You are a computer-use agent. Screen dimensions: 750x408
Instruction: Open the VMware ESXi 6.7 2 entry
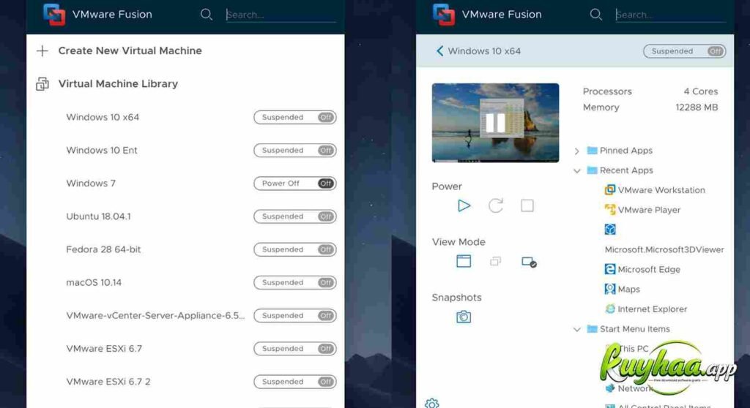coord(108,381)
